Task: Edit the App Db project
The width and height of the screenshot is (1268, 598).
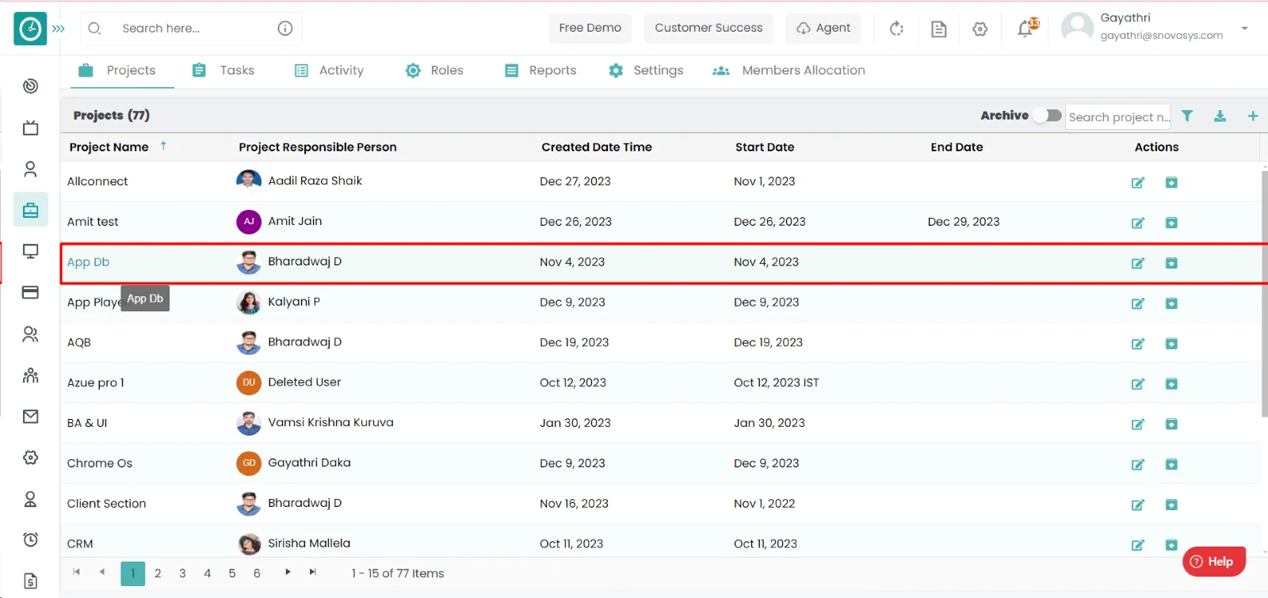Action: (1138, 264)
